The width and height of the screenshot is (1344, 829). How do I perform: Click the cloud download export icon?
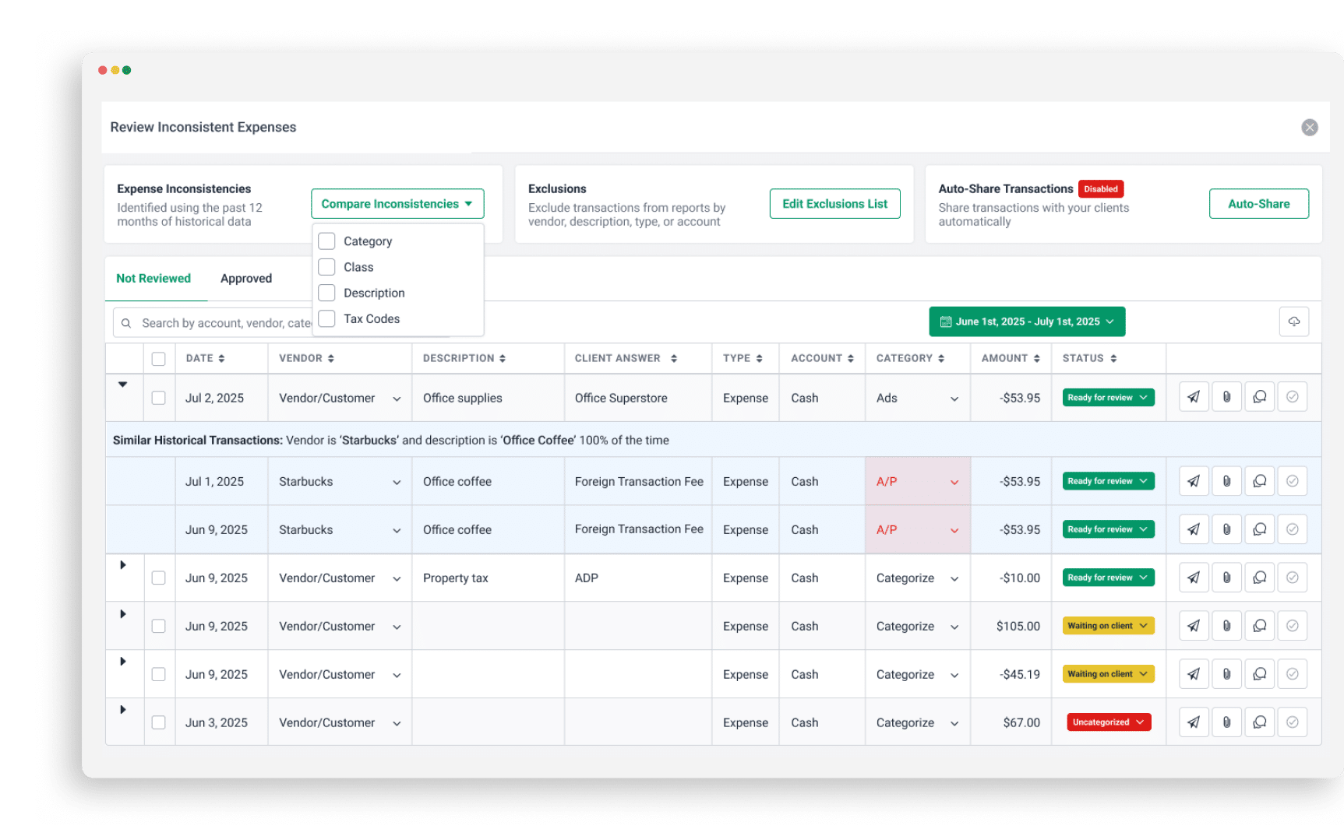coord(1294,321)
